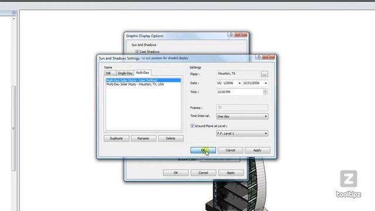The width and height of the screenshot is (375, 211).
Task: Click the Rename button
Action: [x=144, y=138]
